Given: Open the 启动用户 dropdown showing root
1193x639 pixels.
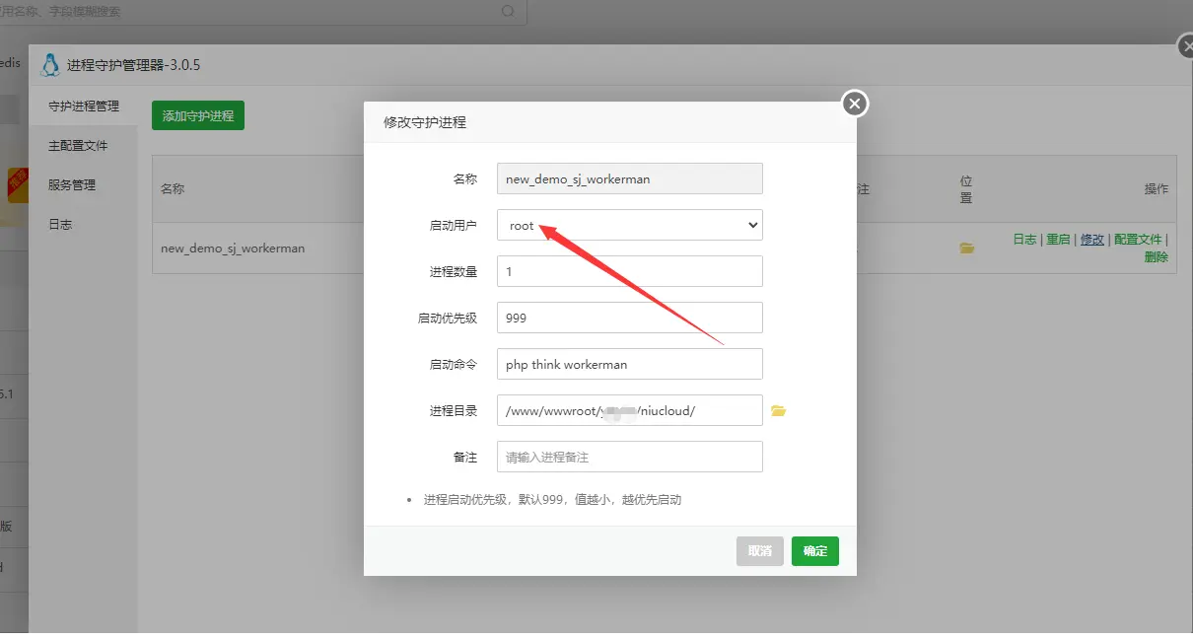Looking at the screenshot, I should 629,225.
